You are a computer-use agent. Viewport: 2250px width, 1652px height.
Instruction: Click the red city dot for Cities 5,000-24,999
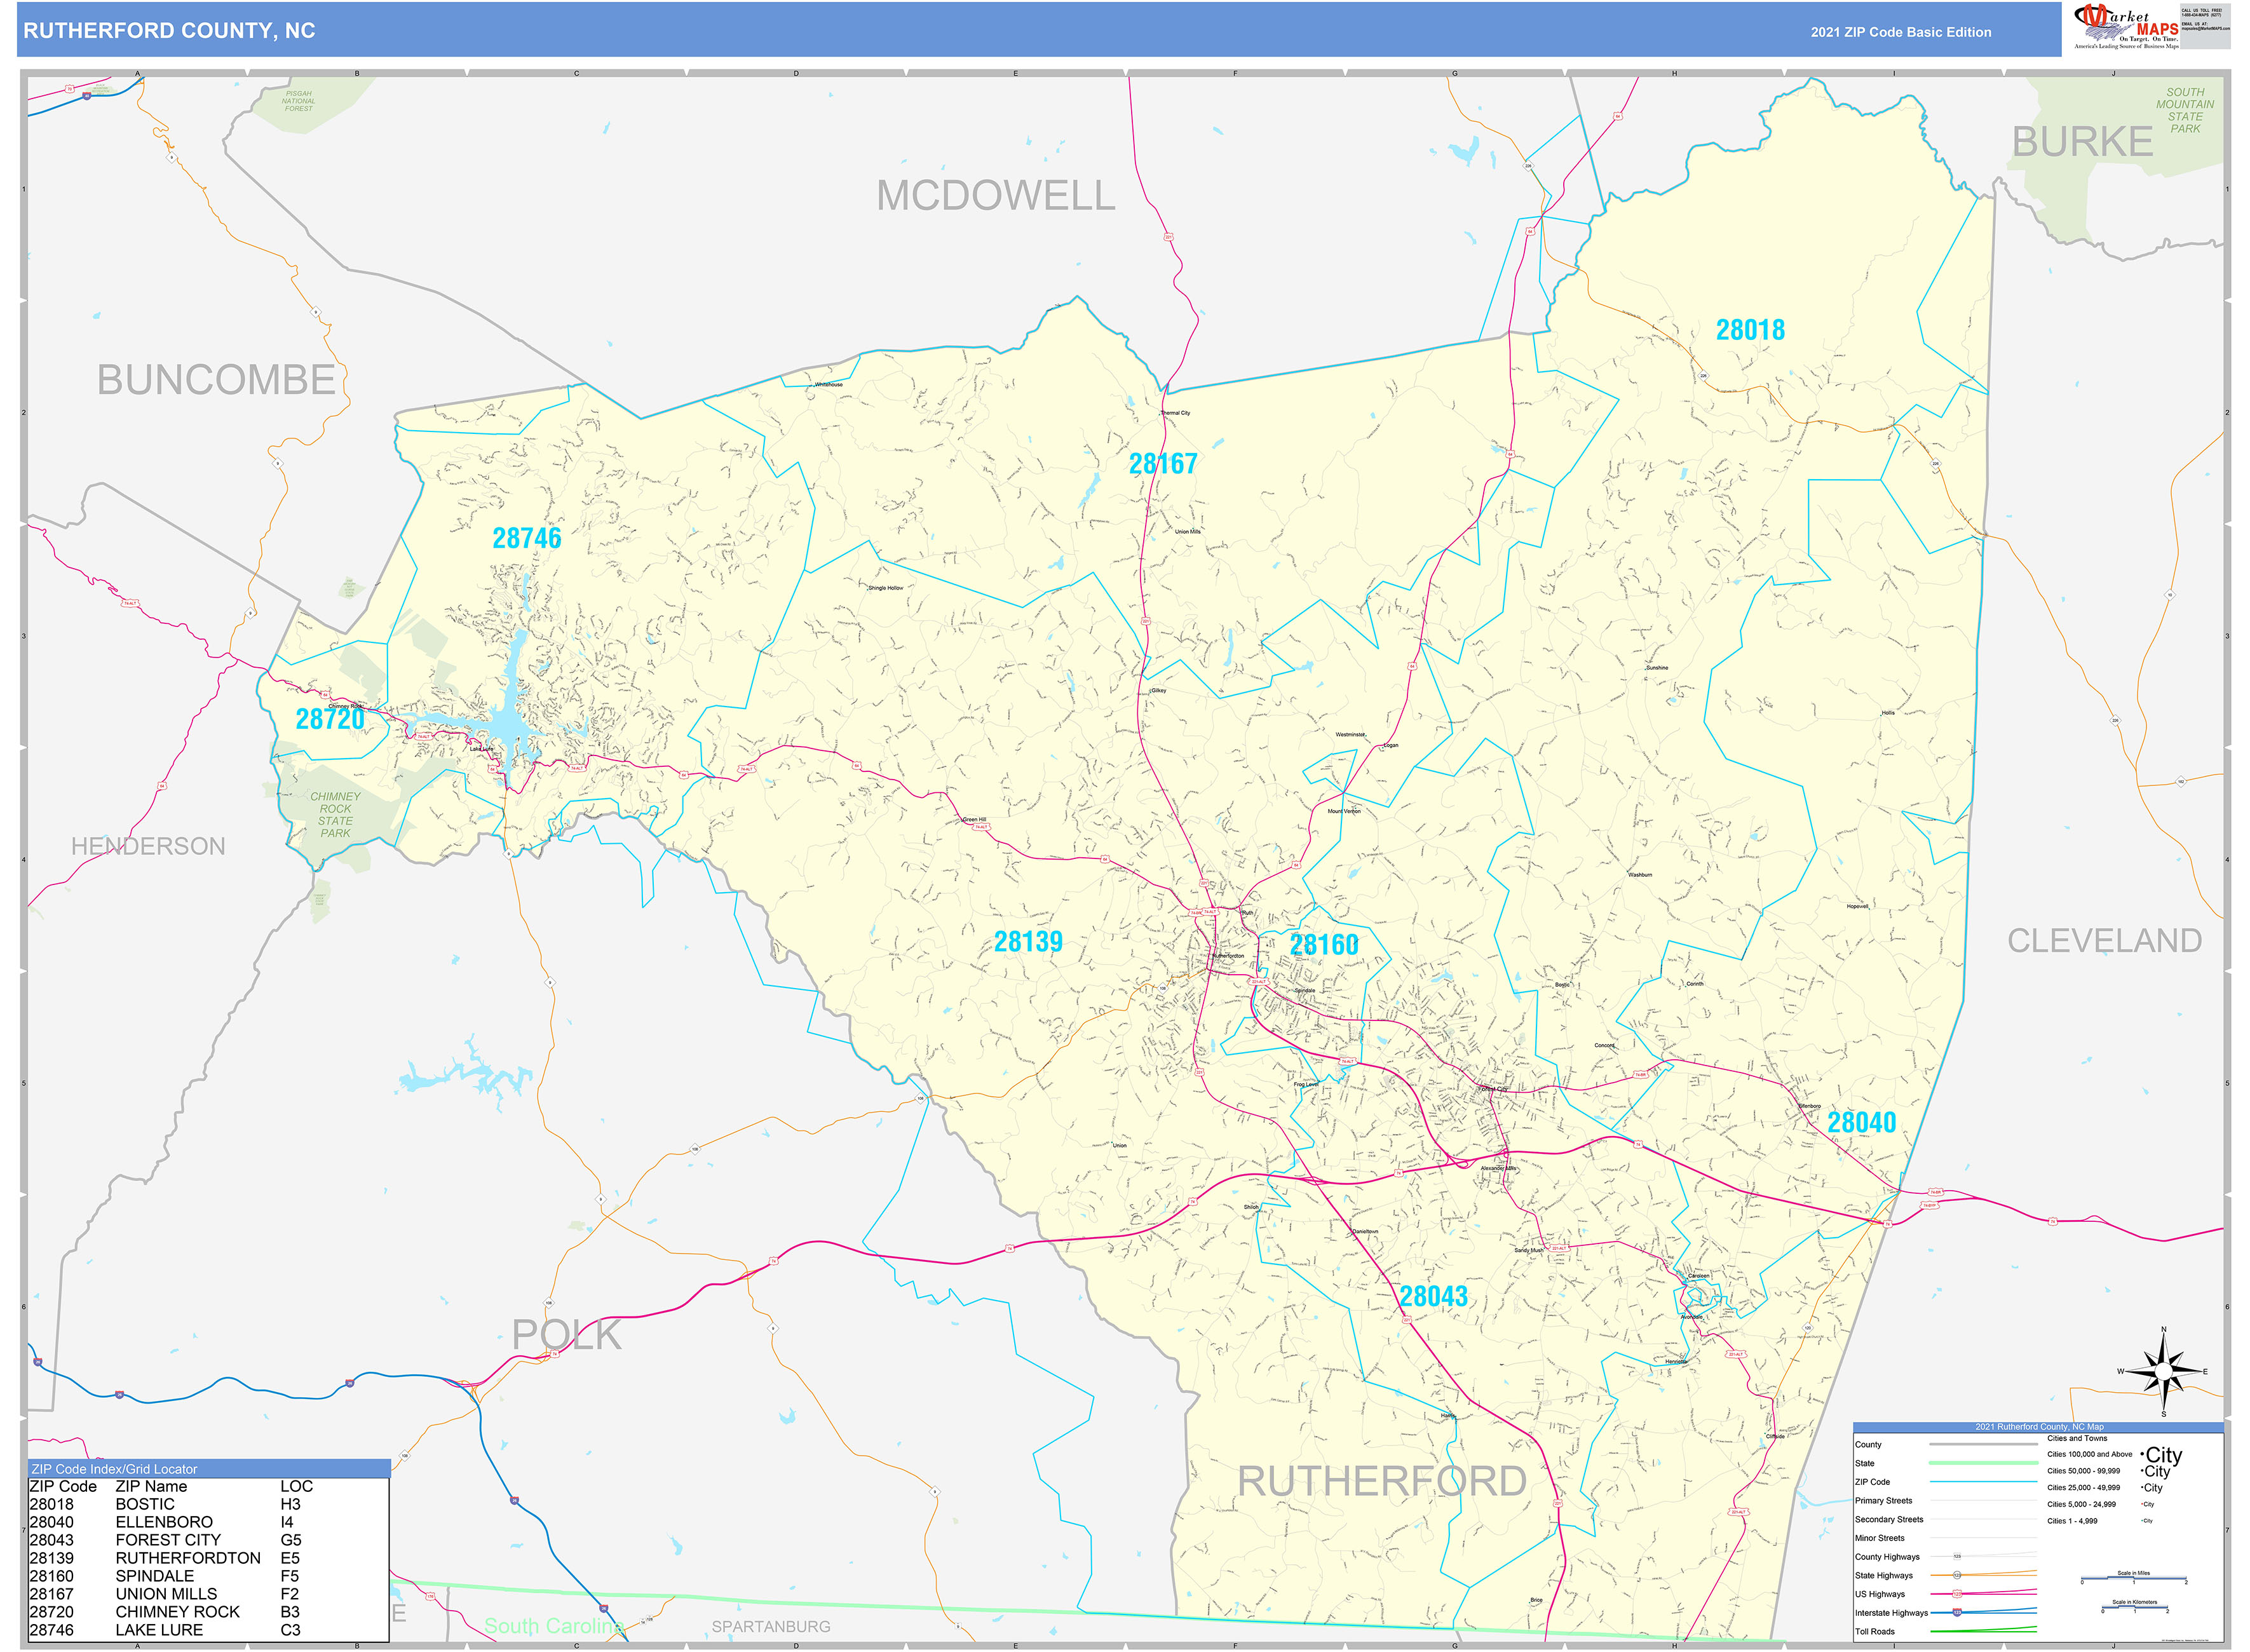[x=2142, y=1504]
